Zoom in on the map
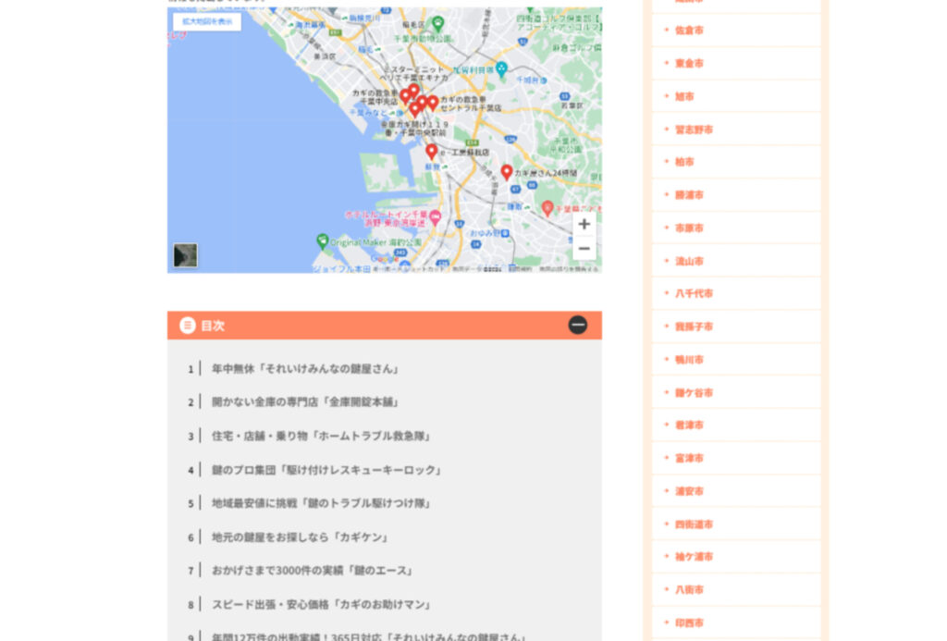 [x=584, y=224]
